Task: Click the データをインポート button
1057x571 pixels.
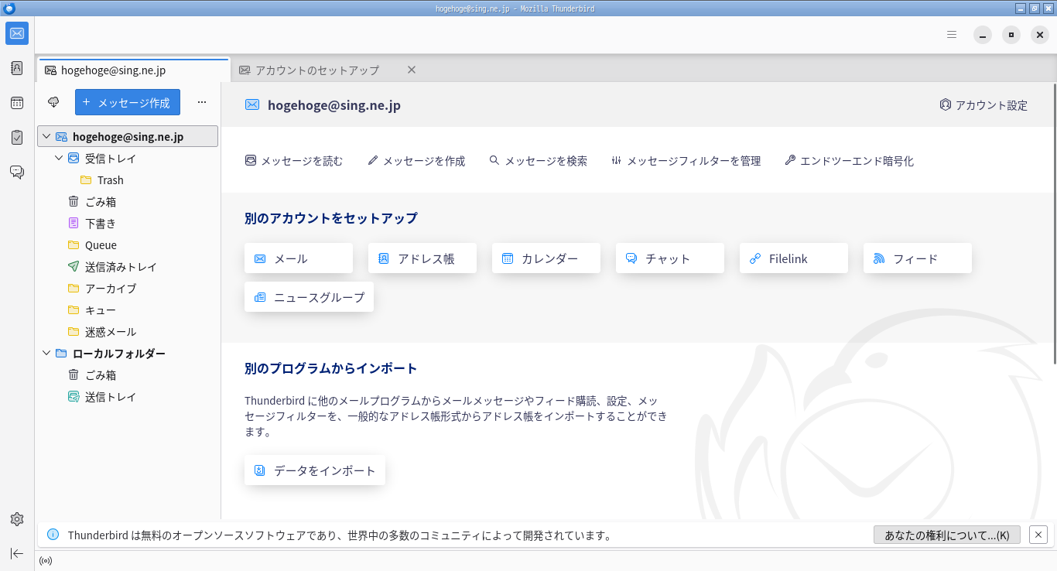Action: (x=315, y=470)
